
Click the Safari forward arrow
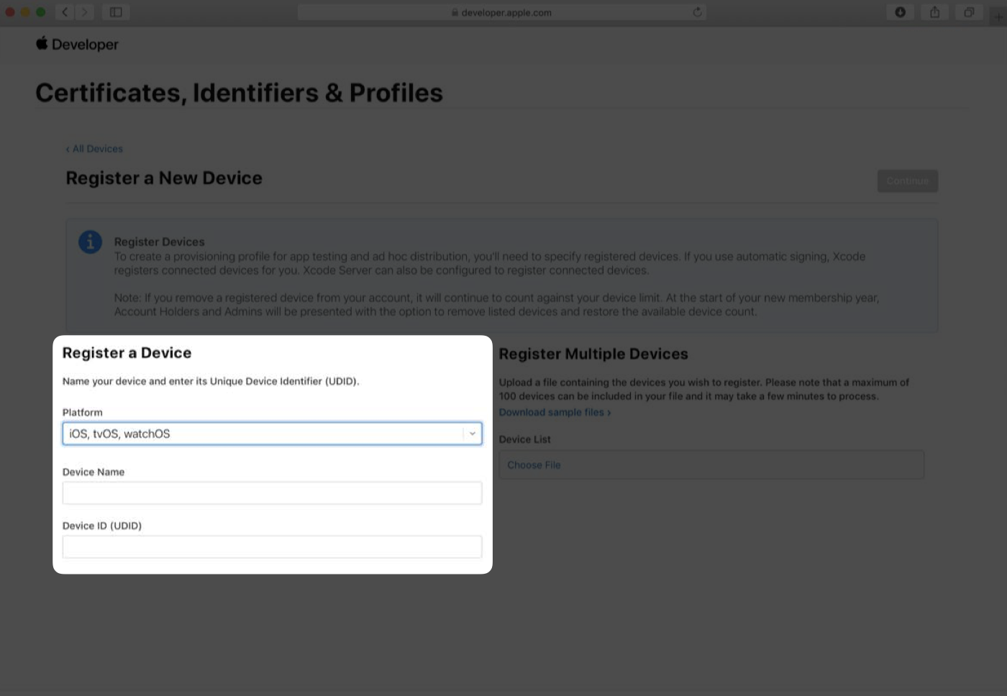pyautogui.click(x=85, y=12)
